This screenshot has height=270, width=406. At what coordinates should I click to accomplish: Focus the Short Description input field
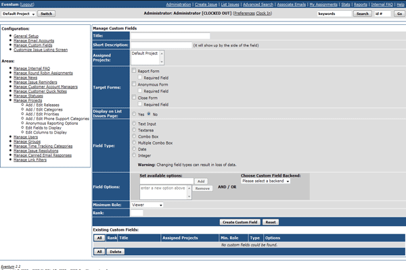tap(161, 45)
